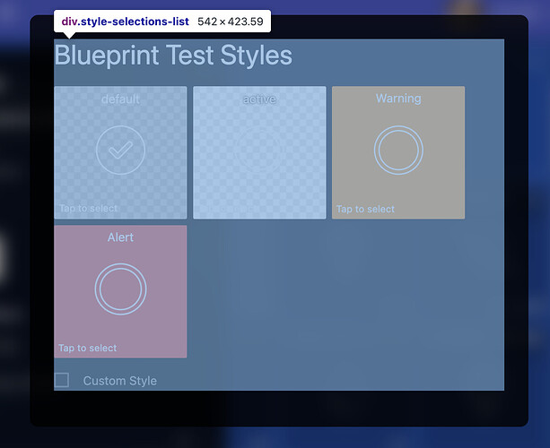
Task: Toggle the checkmark circle on default card
Action: pos(120,150)
